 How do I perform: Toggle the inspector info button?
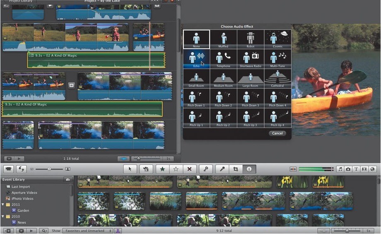[249, 169]
